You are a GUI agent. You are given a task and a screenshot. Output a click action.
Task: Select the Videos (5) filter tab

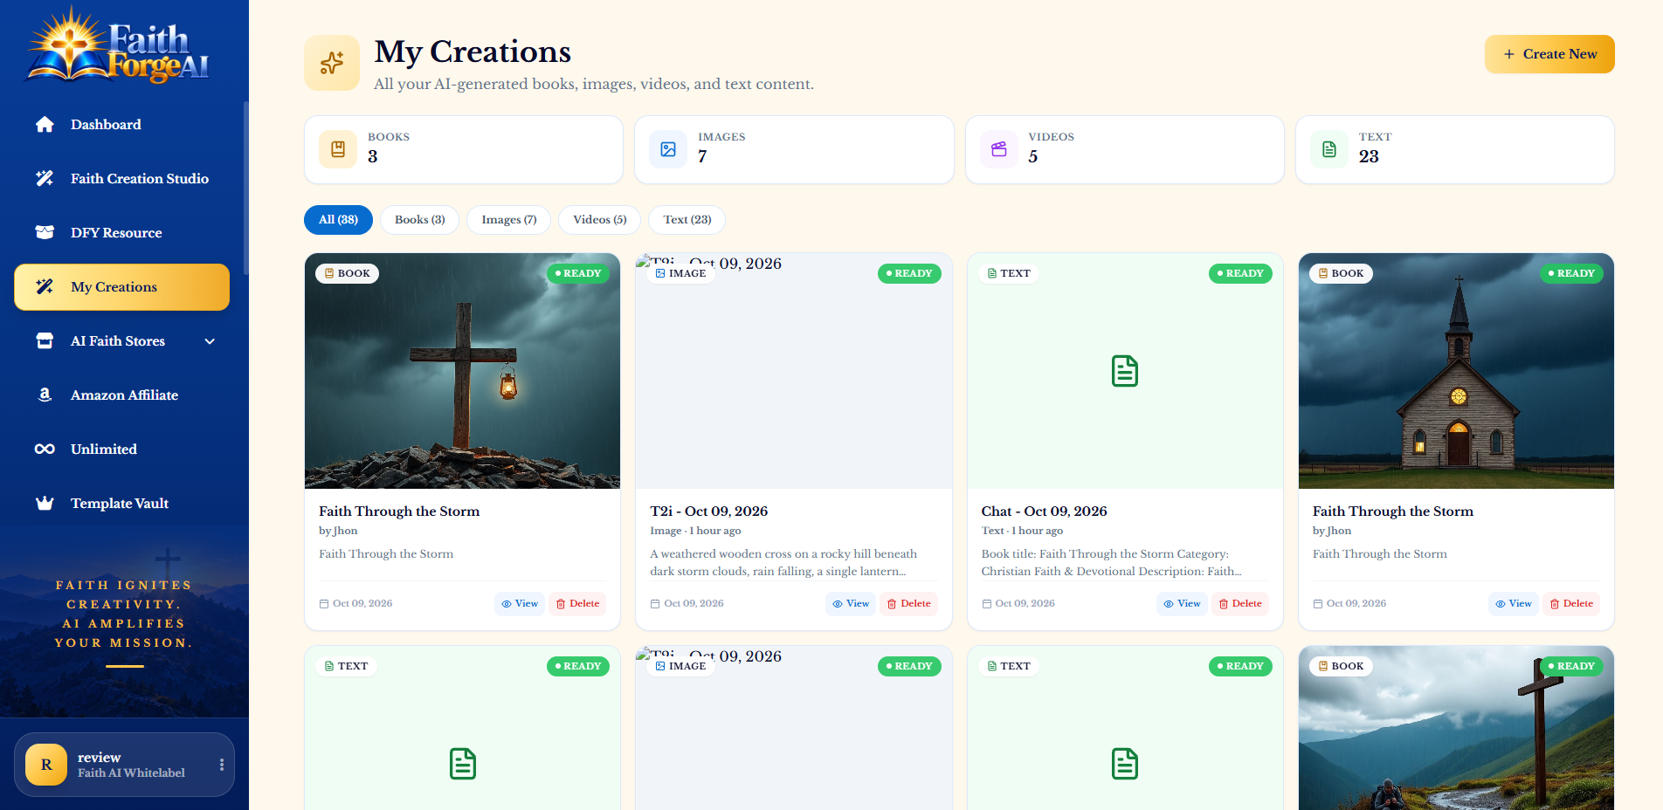click(x=600, y=220)
